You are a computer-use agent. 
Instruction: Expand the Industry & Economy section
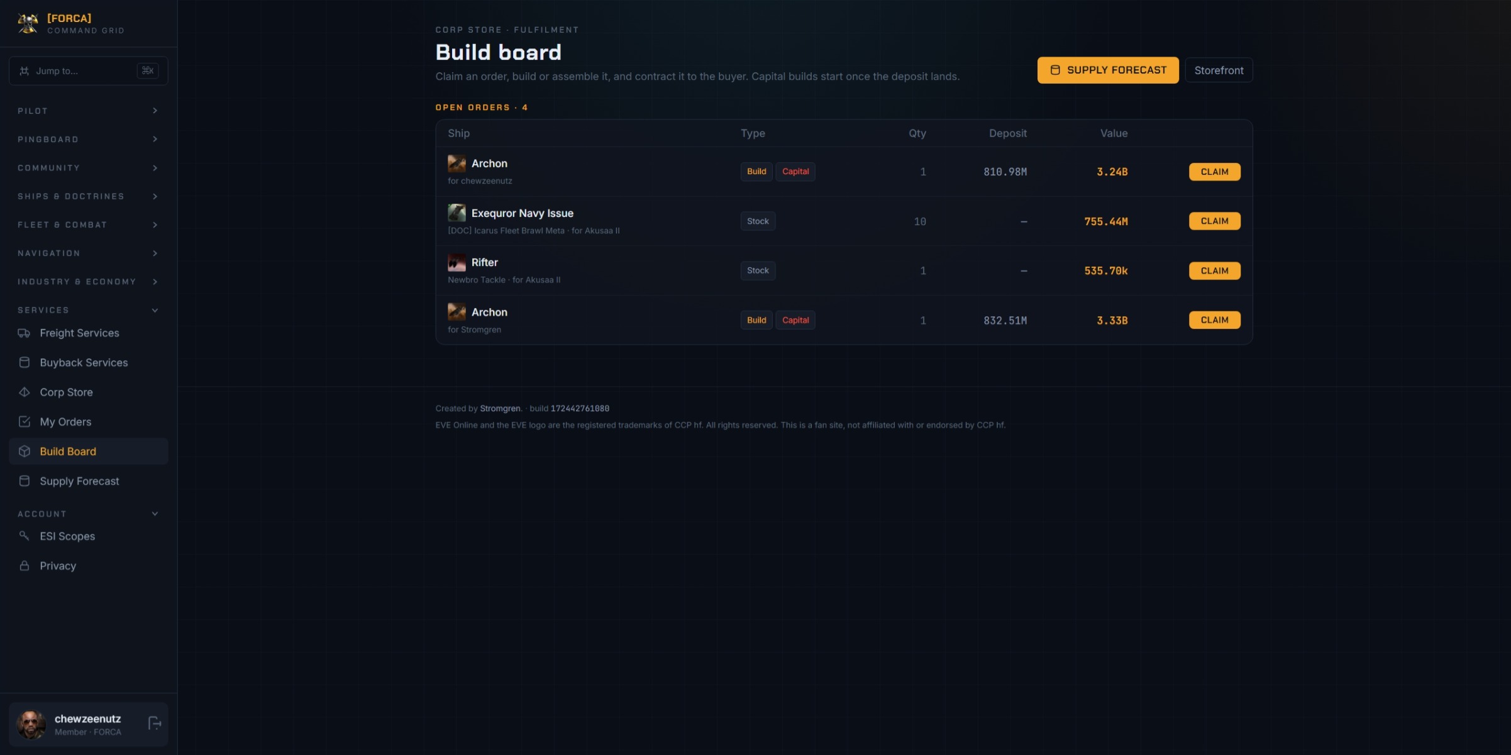pyautogui.click(x=88, y=282)
